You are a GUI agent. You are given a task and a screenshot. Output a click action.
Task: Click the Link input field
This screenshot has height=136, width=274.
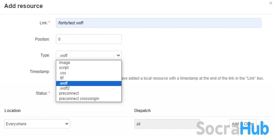click(158, 23)
